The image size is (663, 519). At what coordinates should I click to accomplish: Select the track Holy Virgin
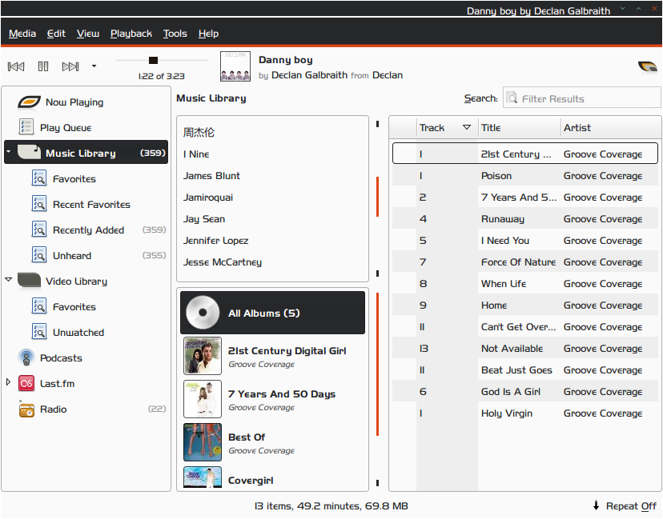[x=525, y=413]
